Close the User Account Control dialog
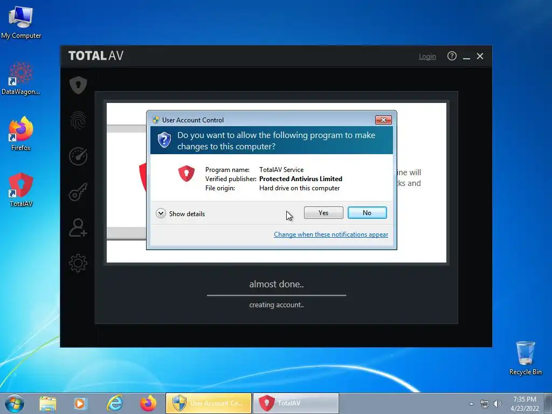Image resolution: width=552 pixels, height=414 pixels. (x=383, y=120)
